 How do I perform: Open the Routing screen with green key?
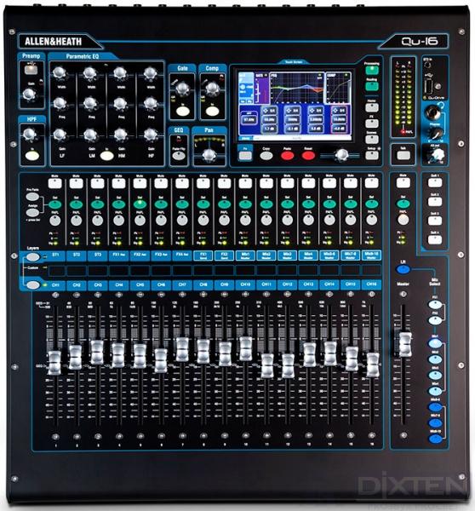[x=372, y=86]
